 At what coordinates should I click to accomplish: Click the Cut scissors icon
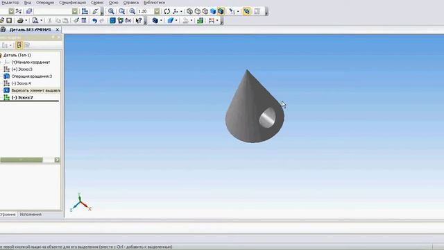(49, 20)
